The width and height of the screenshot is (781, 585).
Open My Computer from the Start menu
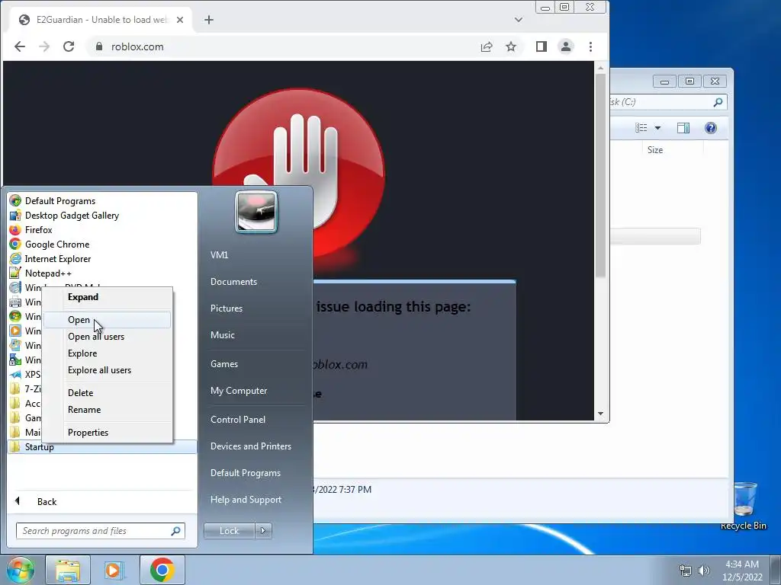(239, 391)
